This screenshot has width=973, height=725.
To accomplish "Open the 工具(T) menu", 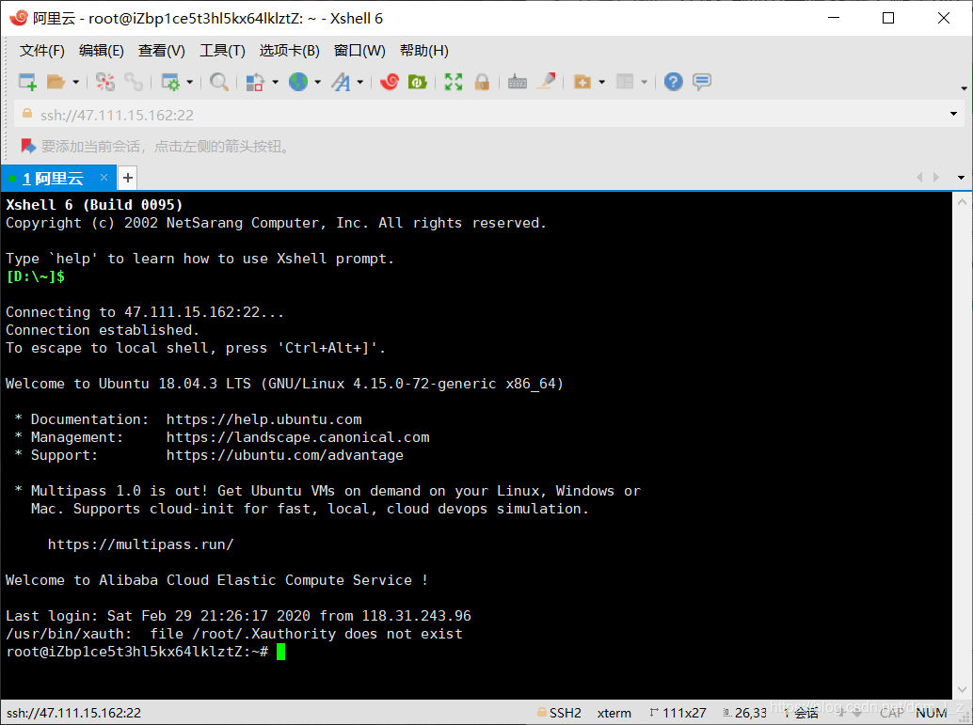I will click(x=222, y=50).
